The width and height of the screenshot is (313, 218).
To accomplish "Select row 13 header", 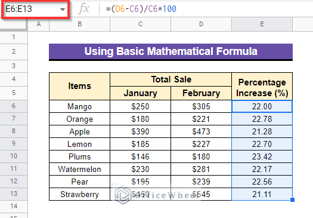I will coord(14,194).
